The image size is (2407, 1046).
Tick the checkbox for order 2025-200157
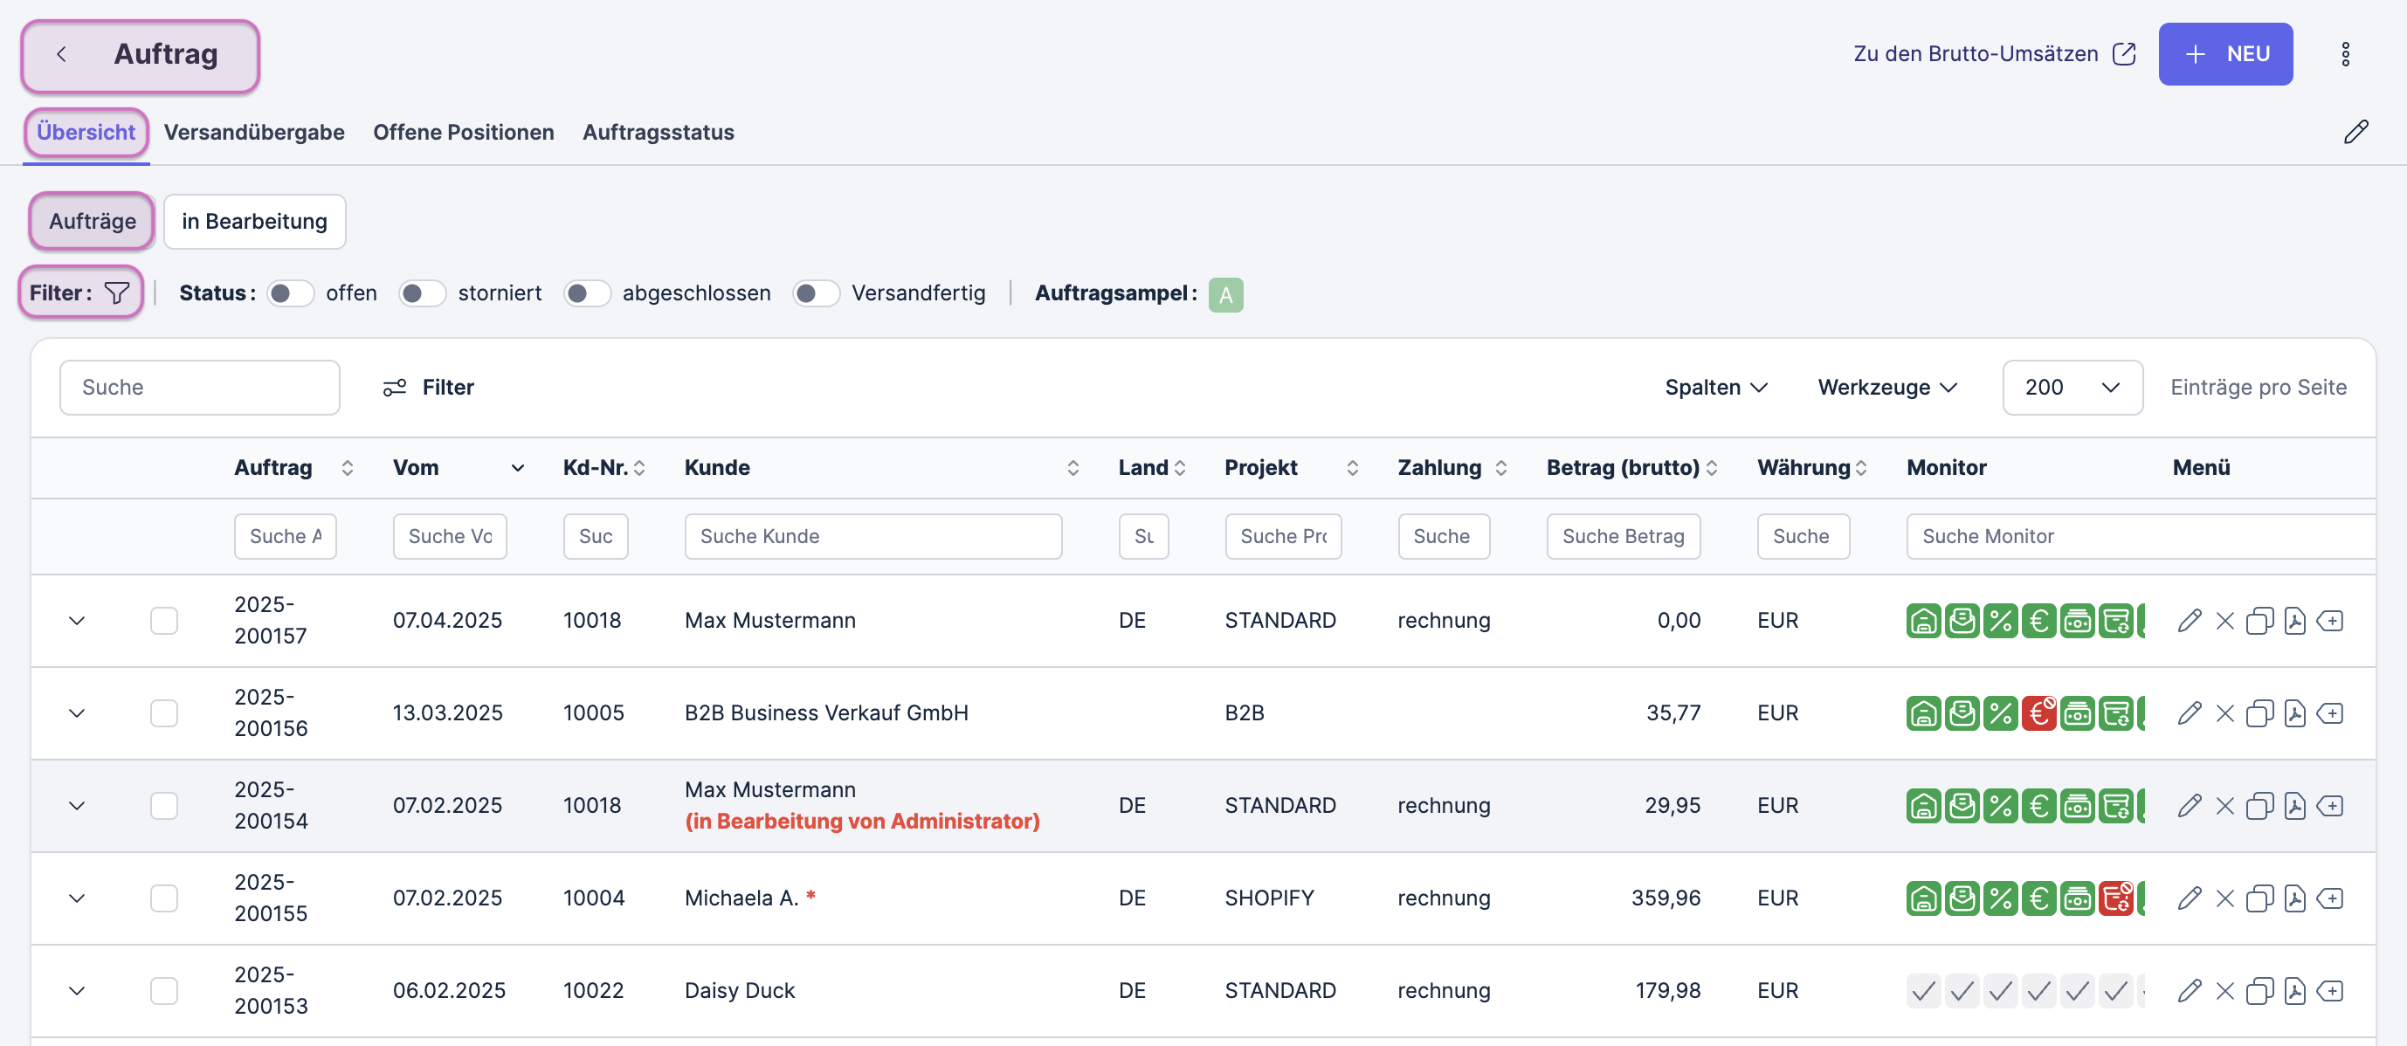coord(164,620)
